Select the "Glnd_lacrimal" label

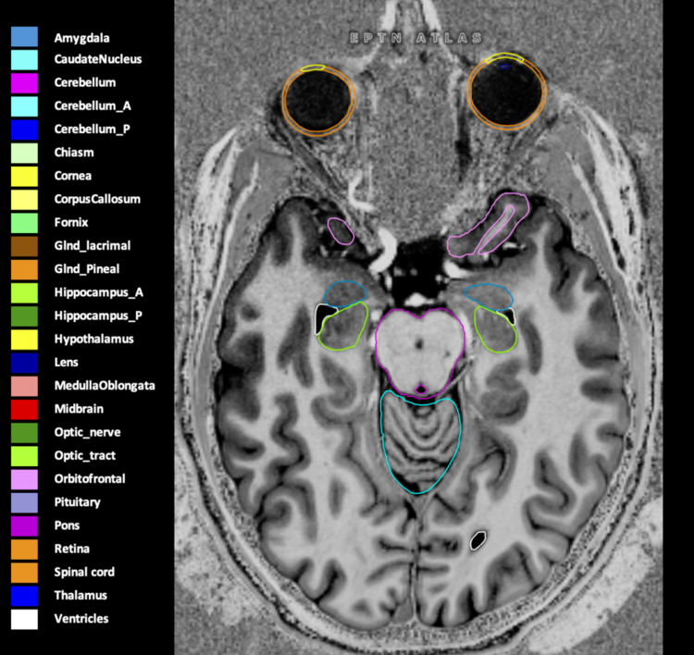(x=93, y=246)
